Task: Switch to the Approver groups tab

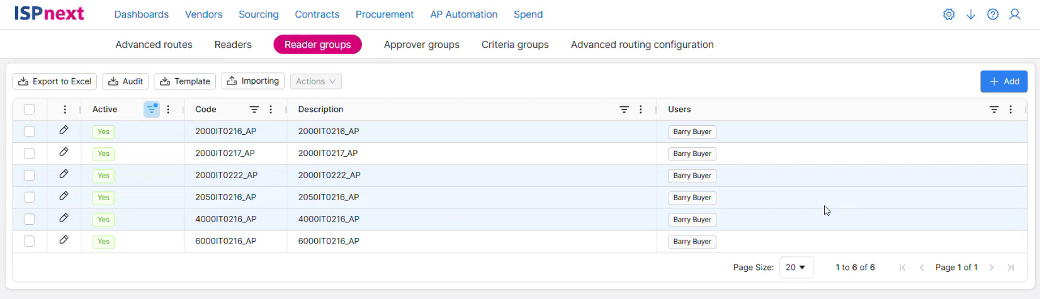Action: [x=422, y=45]
